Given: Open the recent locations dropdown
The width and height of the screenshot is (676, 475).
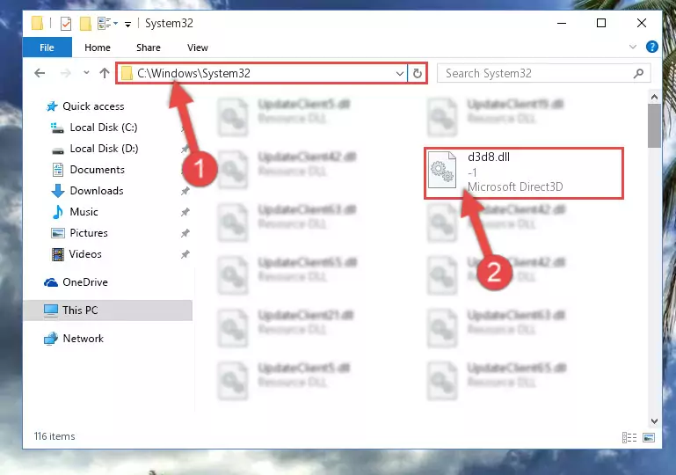Looking at the screenshot, I should coord(86,72).
